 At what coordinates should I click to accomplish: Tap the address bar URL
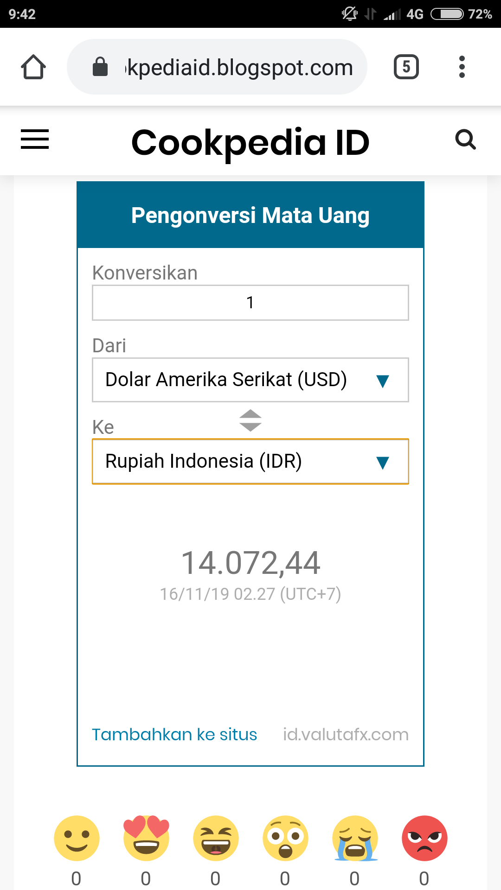point(239,68)
